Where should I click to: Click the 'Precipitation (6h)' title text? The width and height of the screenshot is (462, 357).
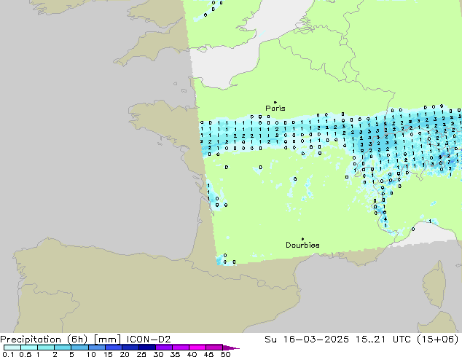coord(44,340)
